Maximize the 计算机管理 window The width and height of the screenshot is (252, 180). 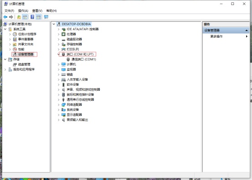pyautogui.click(x=232, y=4)
